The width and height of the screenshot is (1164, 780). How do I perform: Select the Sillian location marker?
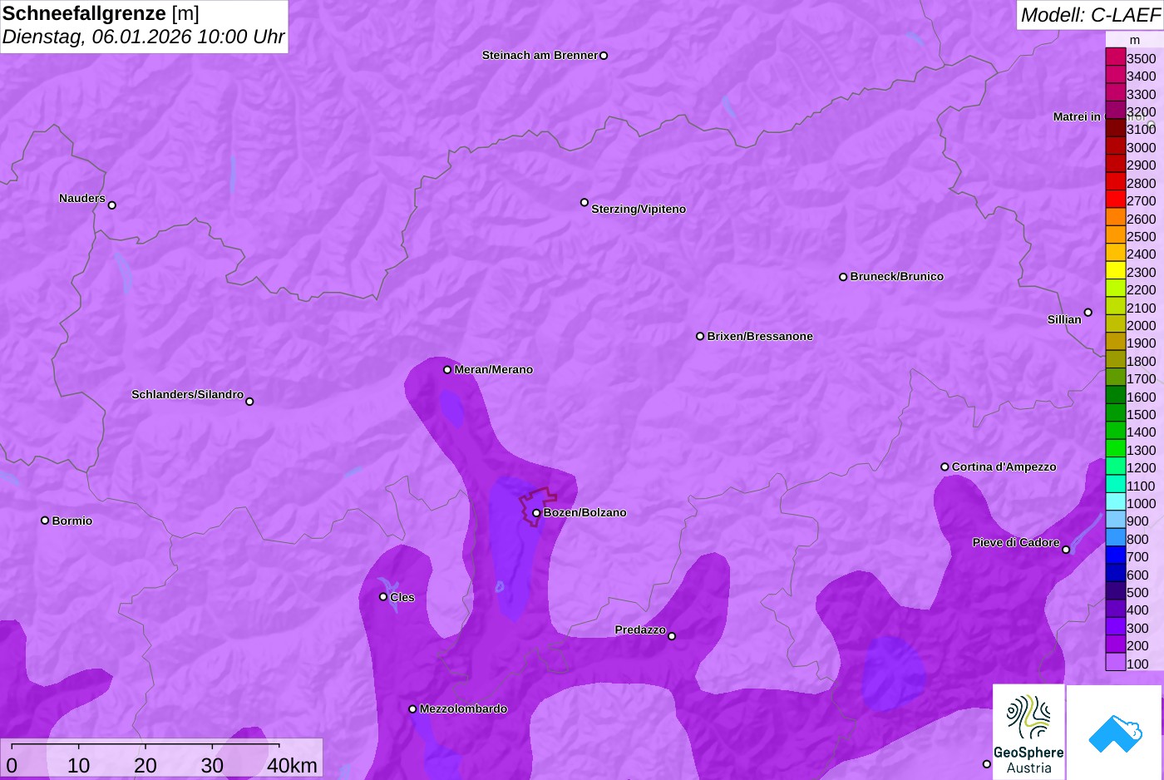[1088, 313]
